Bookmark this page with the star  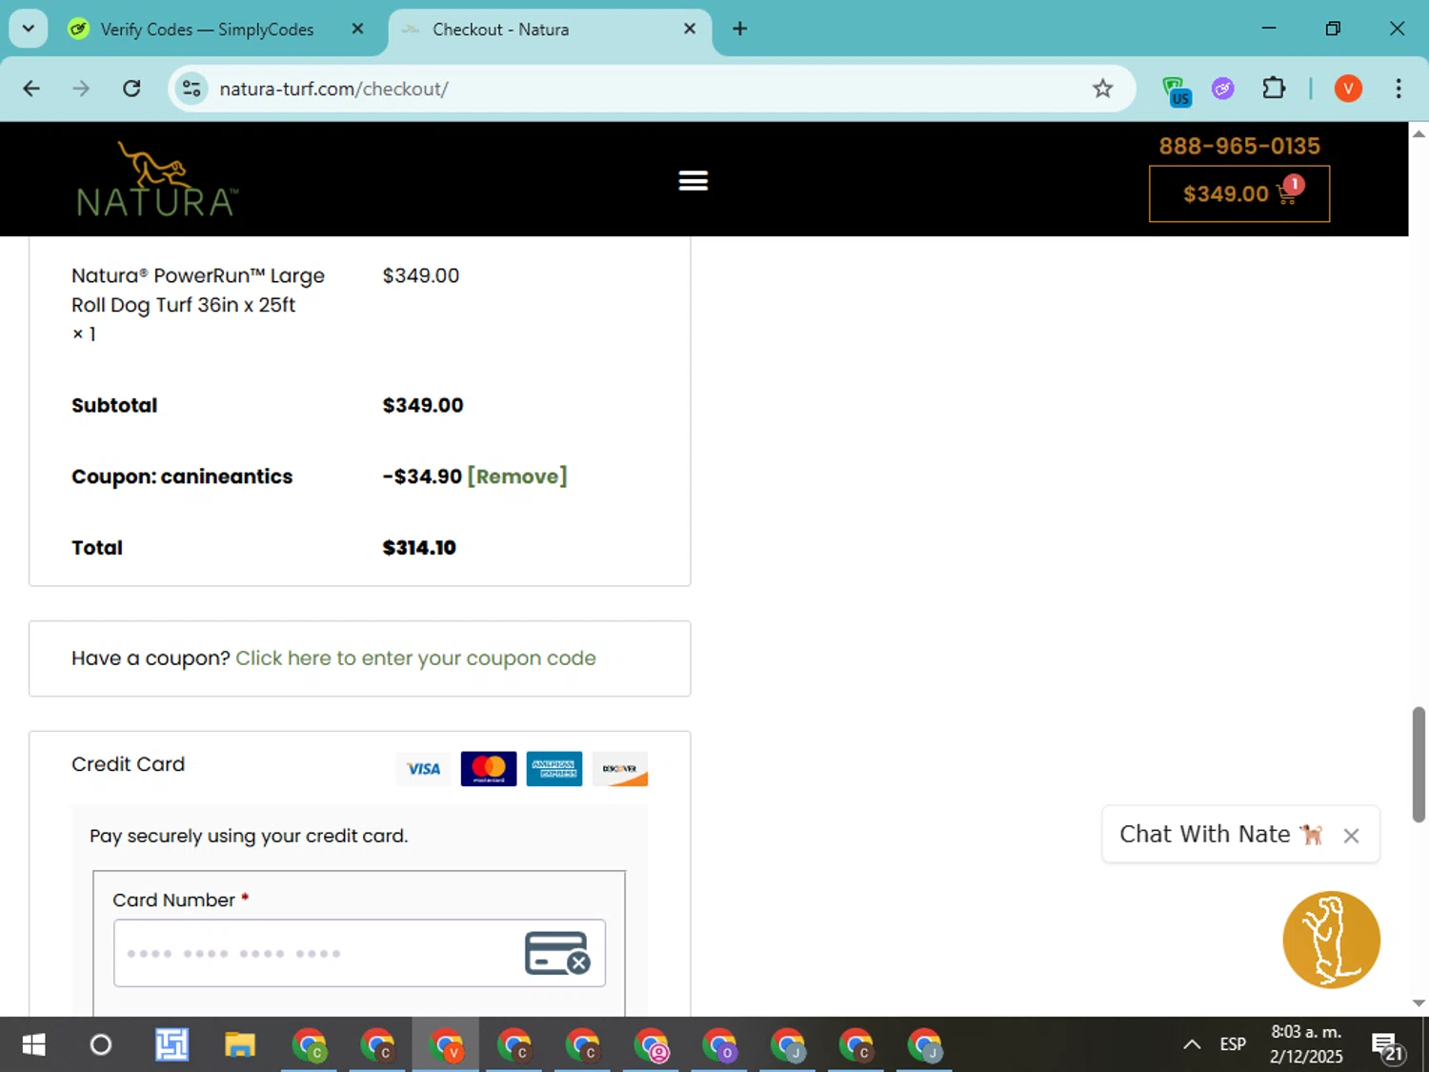click(x=1102, y=89)
